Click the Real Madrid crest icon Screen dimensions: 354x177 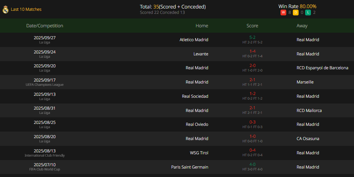click(x=5, y=10)
